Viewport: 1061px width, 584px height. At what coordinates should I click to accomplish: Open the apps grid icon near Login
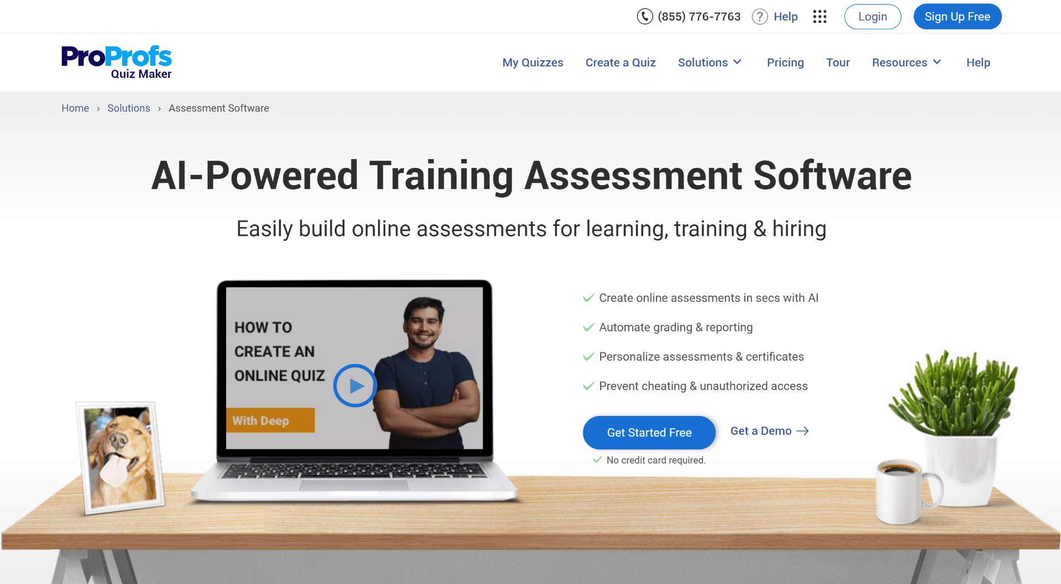tap(820, 17)
